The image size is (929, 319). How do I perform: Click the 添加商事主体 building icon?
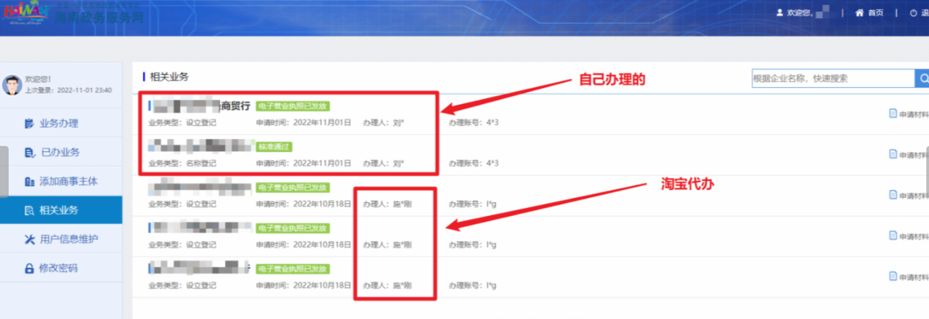pos(29,182)
